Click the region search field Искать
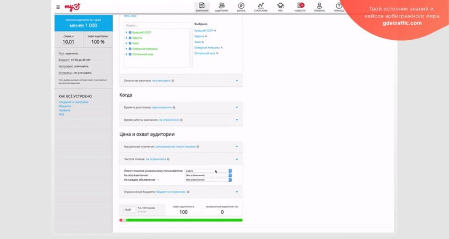 157,25
